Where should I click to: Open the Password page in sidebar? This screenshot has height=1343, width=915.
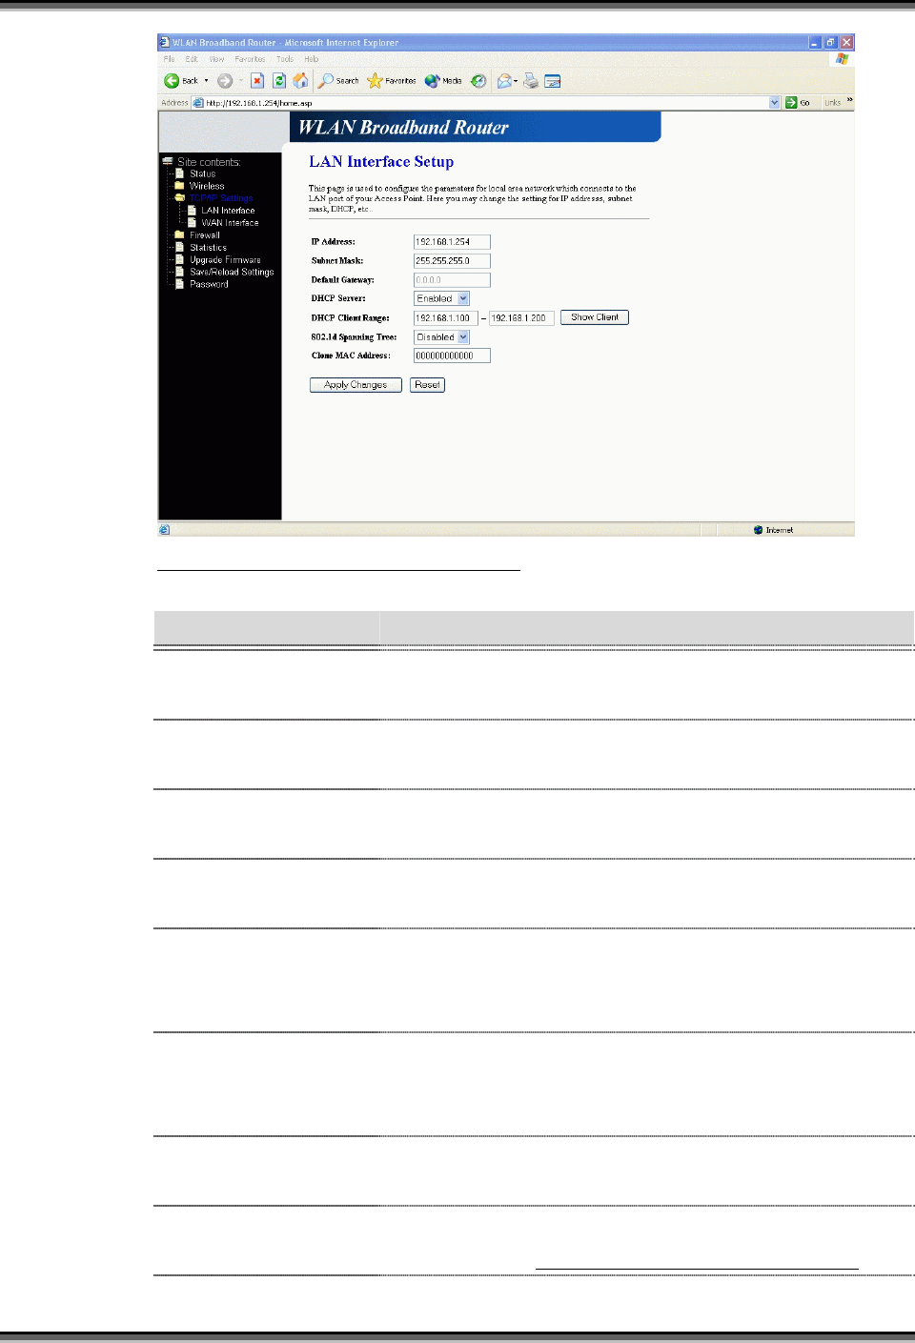pyautogui.click(x=209, y=284)
